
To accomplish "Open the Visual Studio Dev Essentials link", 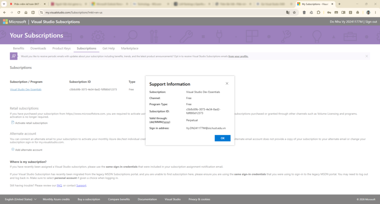I will [26, 89].
